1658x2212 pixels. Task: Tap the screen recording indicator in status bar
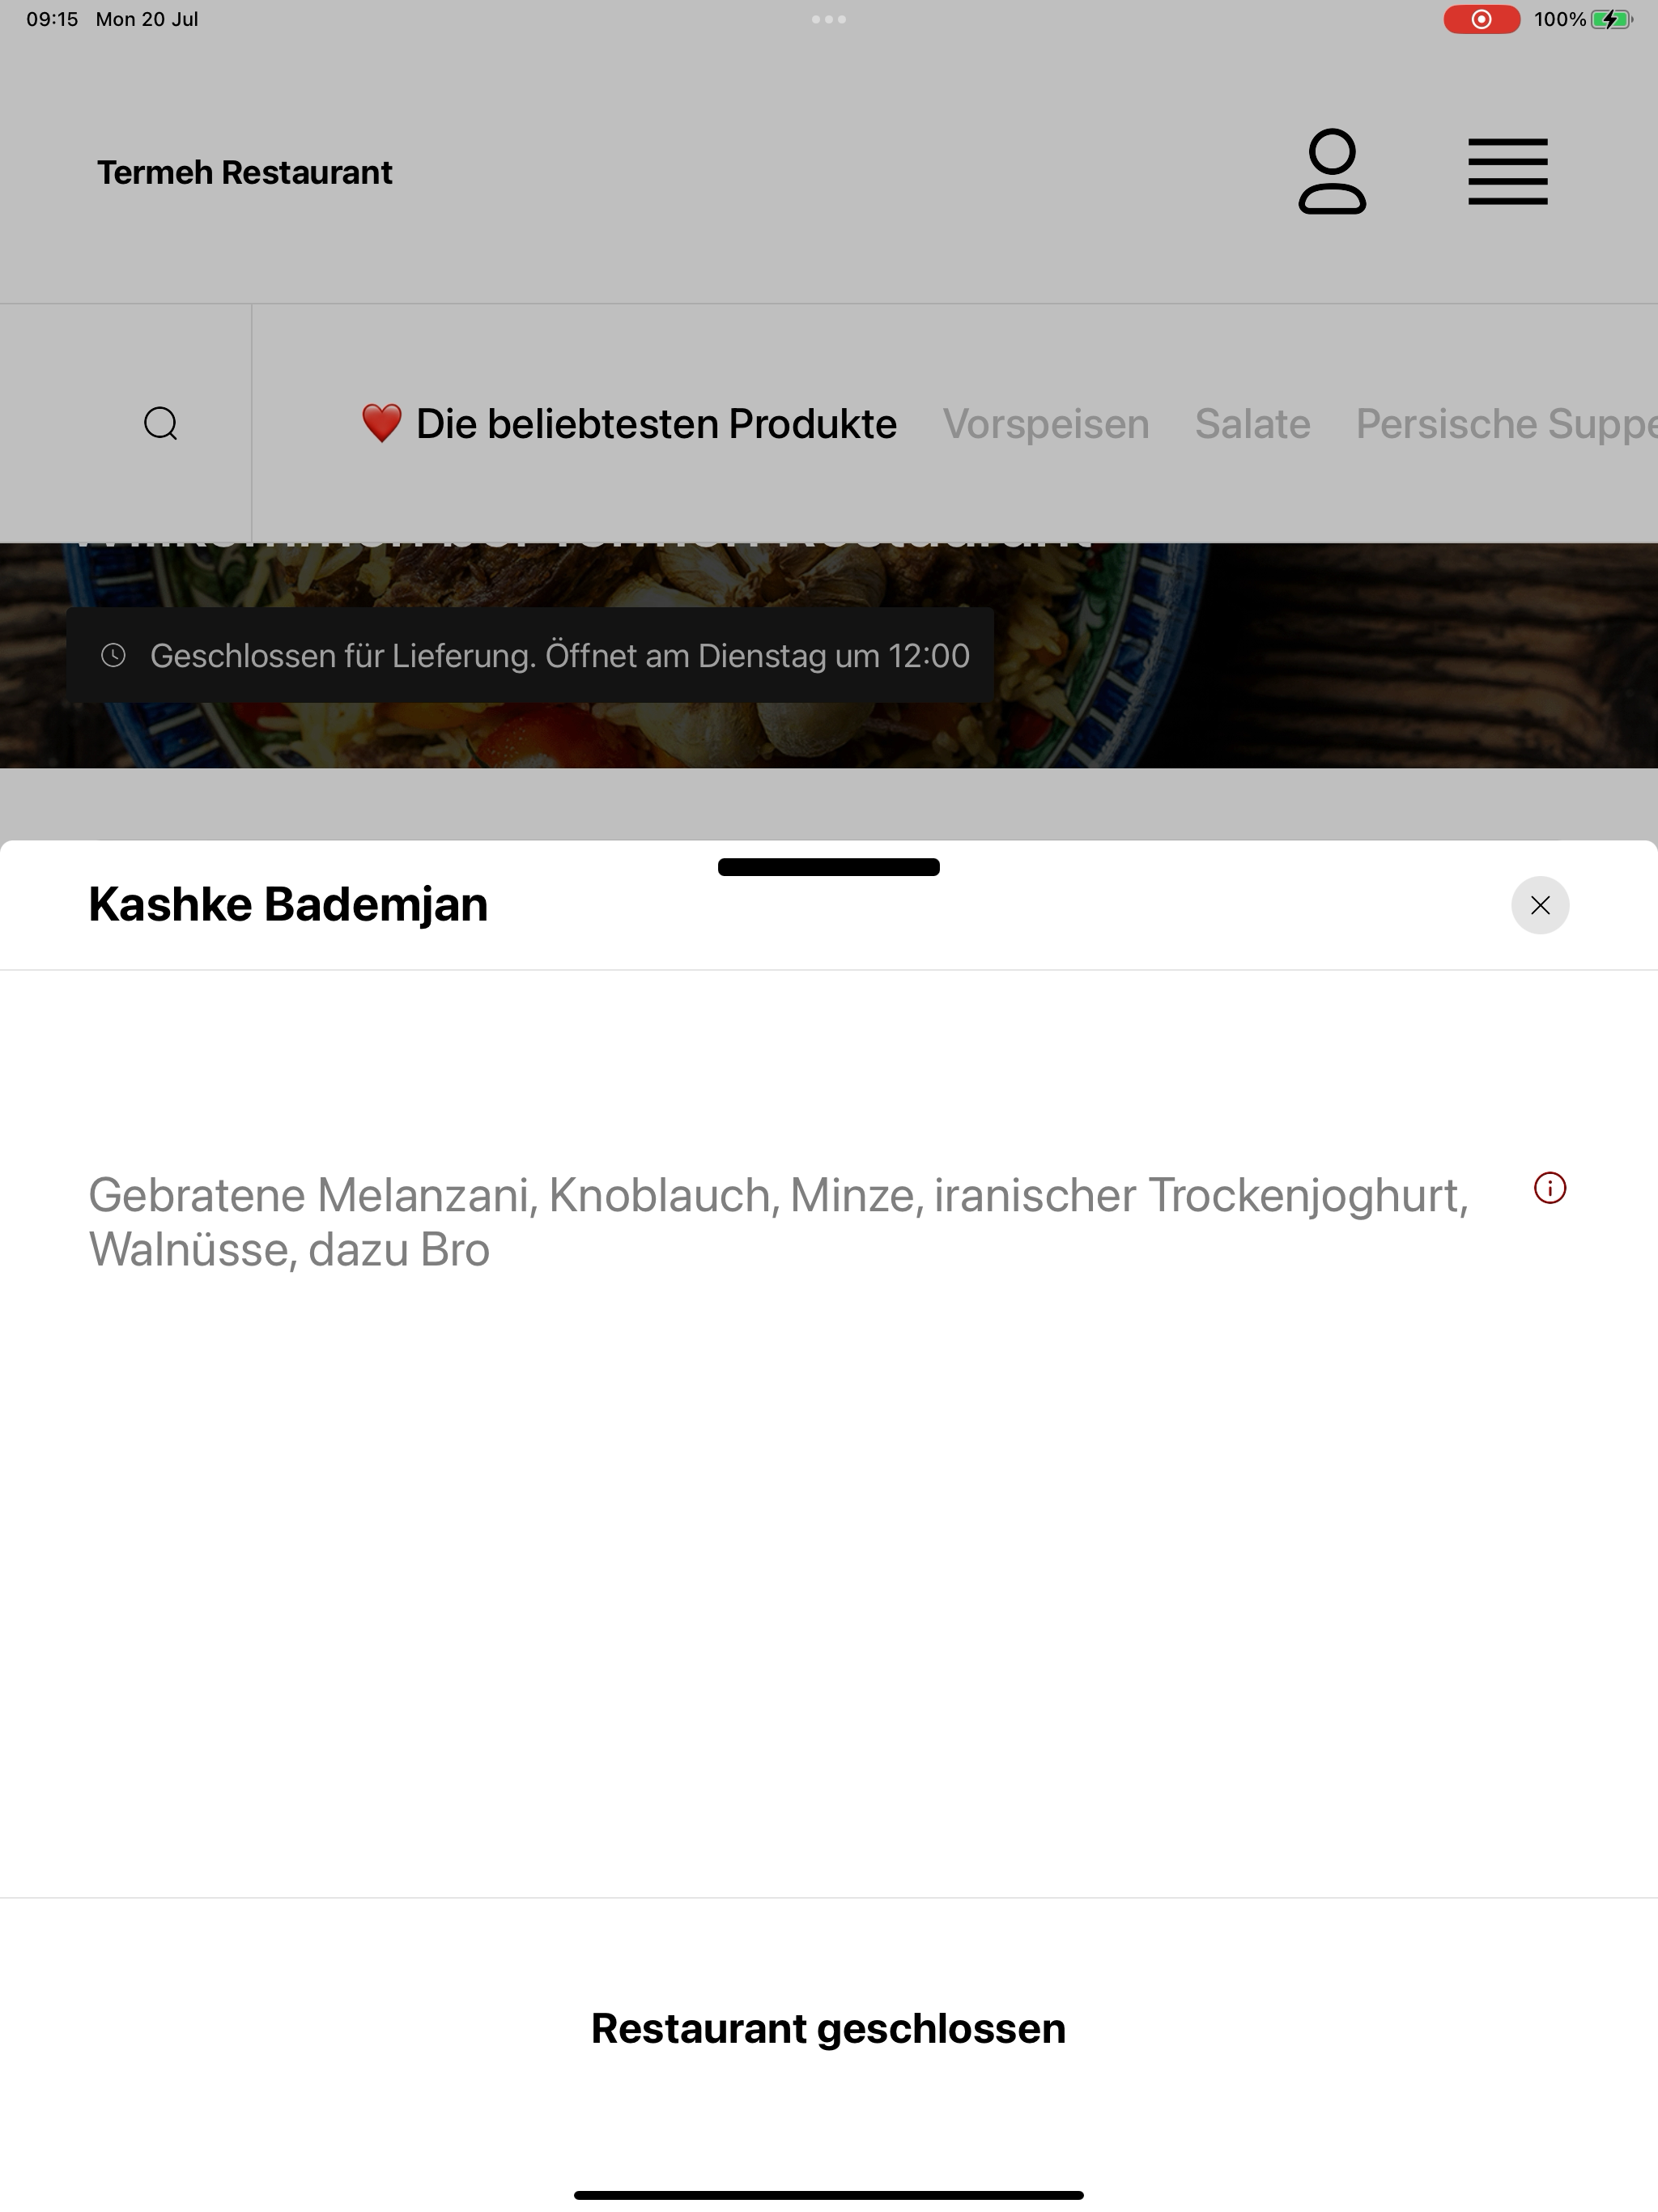click(x=1481, y=19)
